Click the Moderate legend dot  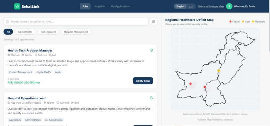[x=253, y=21]
